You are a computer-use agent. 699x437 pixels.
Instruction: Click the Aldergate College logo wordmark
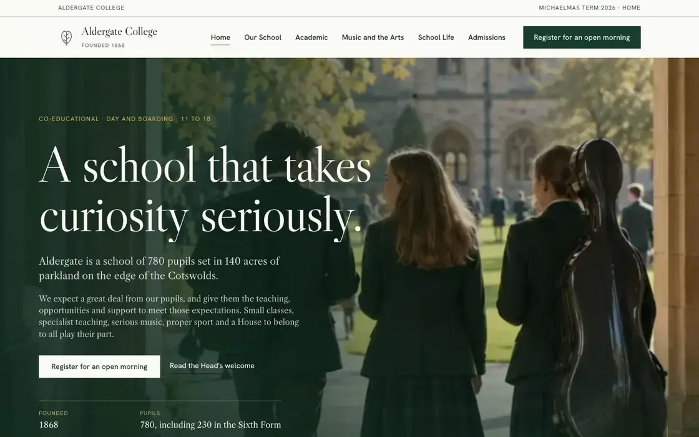point(119,32)
